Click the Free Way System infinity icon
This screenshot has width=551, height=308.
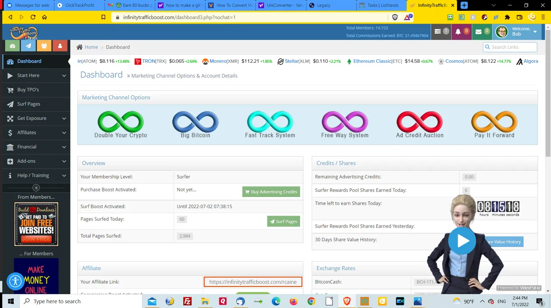pyautogui.click(x=345, y=122)
